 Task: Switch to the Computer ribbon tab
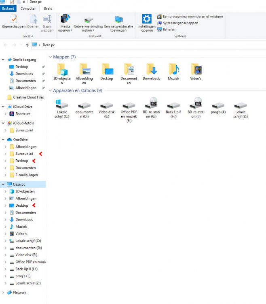pyautogui.click(x=28, y=9)
